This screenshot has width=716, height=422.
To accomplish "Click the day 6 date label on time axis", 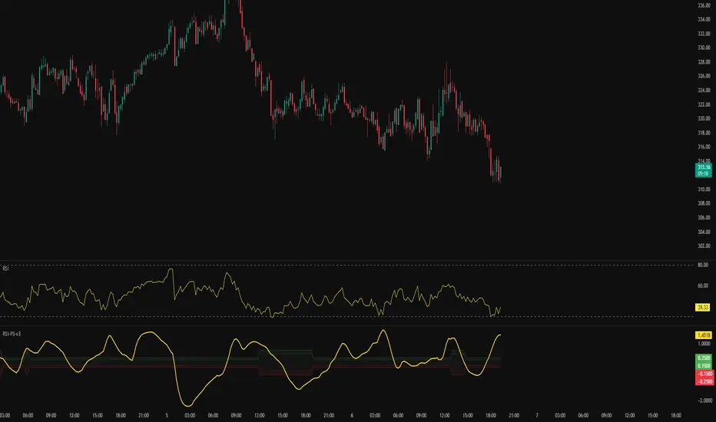I will tap(352, 416).
